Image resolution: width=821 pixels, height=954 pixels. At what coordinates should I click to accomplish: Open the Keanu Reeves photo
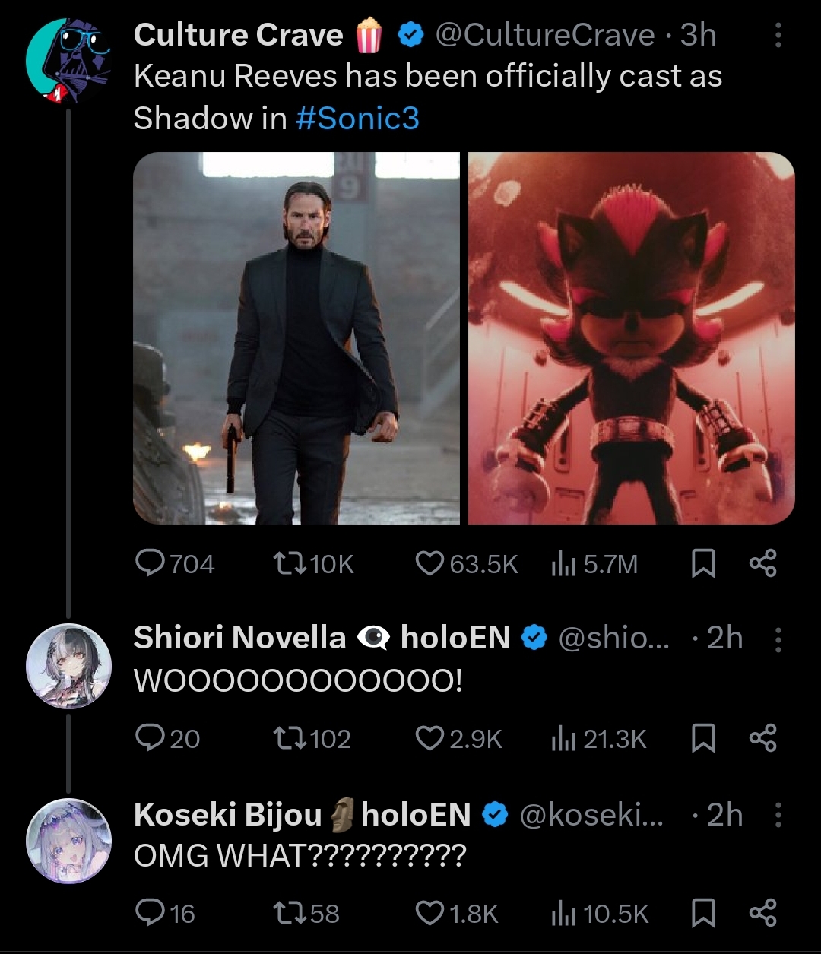click(x=296, y=338)
